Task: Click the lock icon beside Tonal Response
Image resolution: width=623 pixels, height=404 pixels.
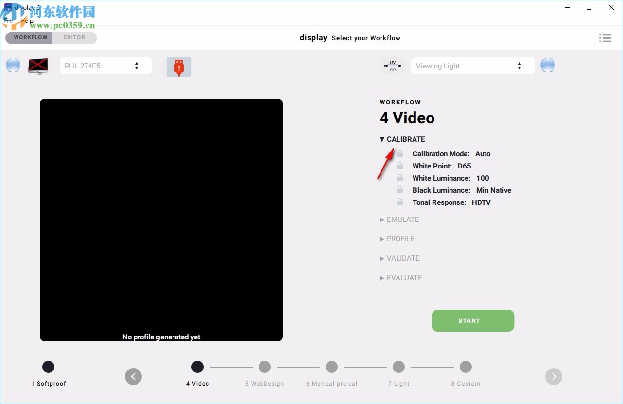Action: (x=399, y=202)
